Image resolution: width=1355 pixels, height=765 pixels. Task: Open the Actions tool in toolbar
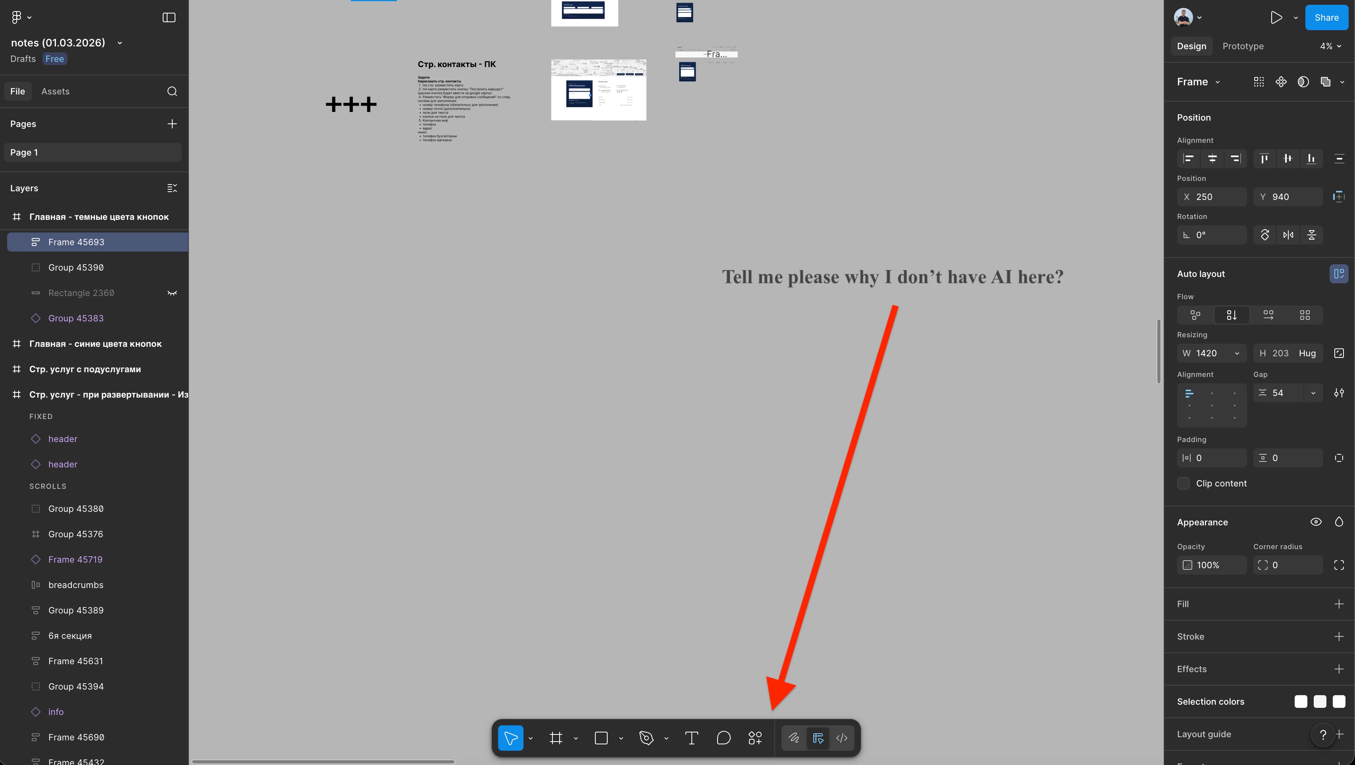[755, 738]
